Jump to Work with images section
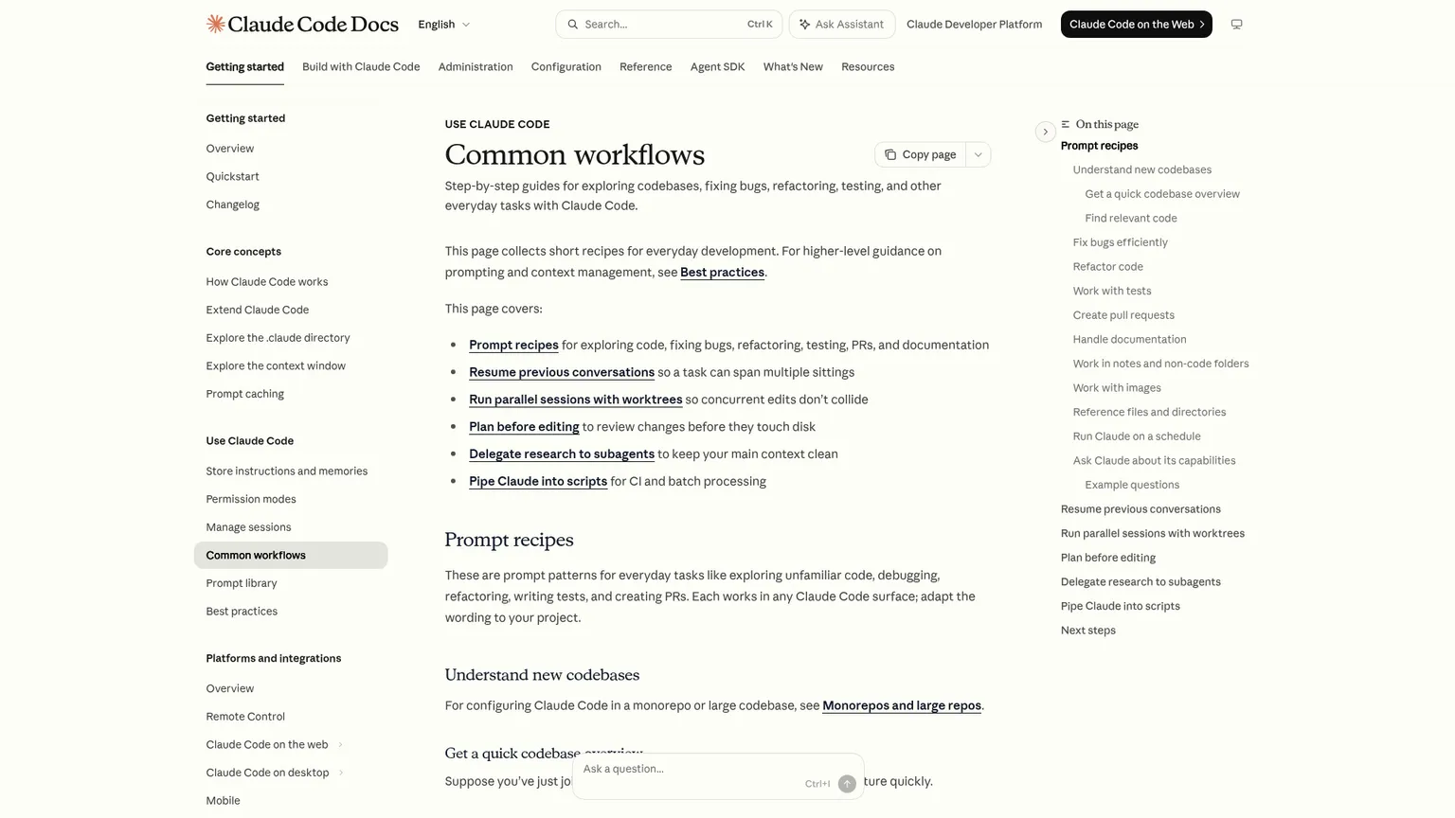 coord(1117,388)
